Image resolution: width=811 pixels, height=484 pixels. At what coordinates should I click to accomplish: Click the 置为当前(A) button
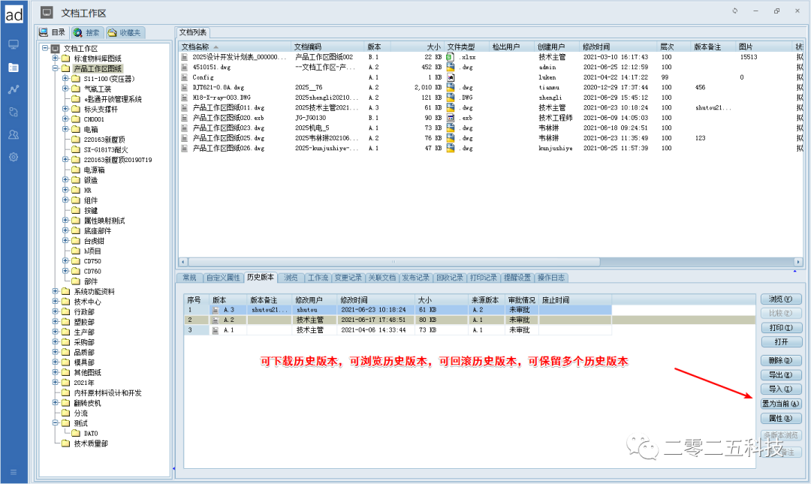[781, 404]
